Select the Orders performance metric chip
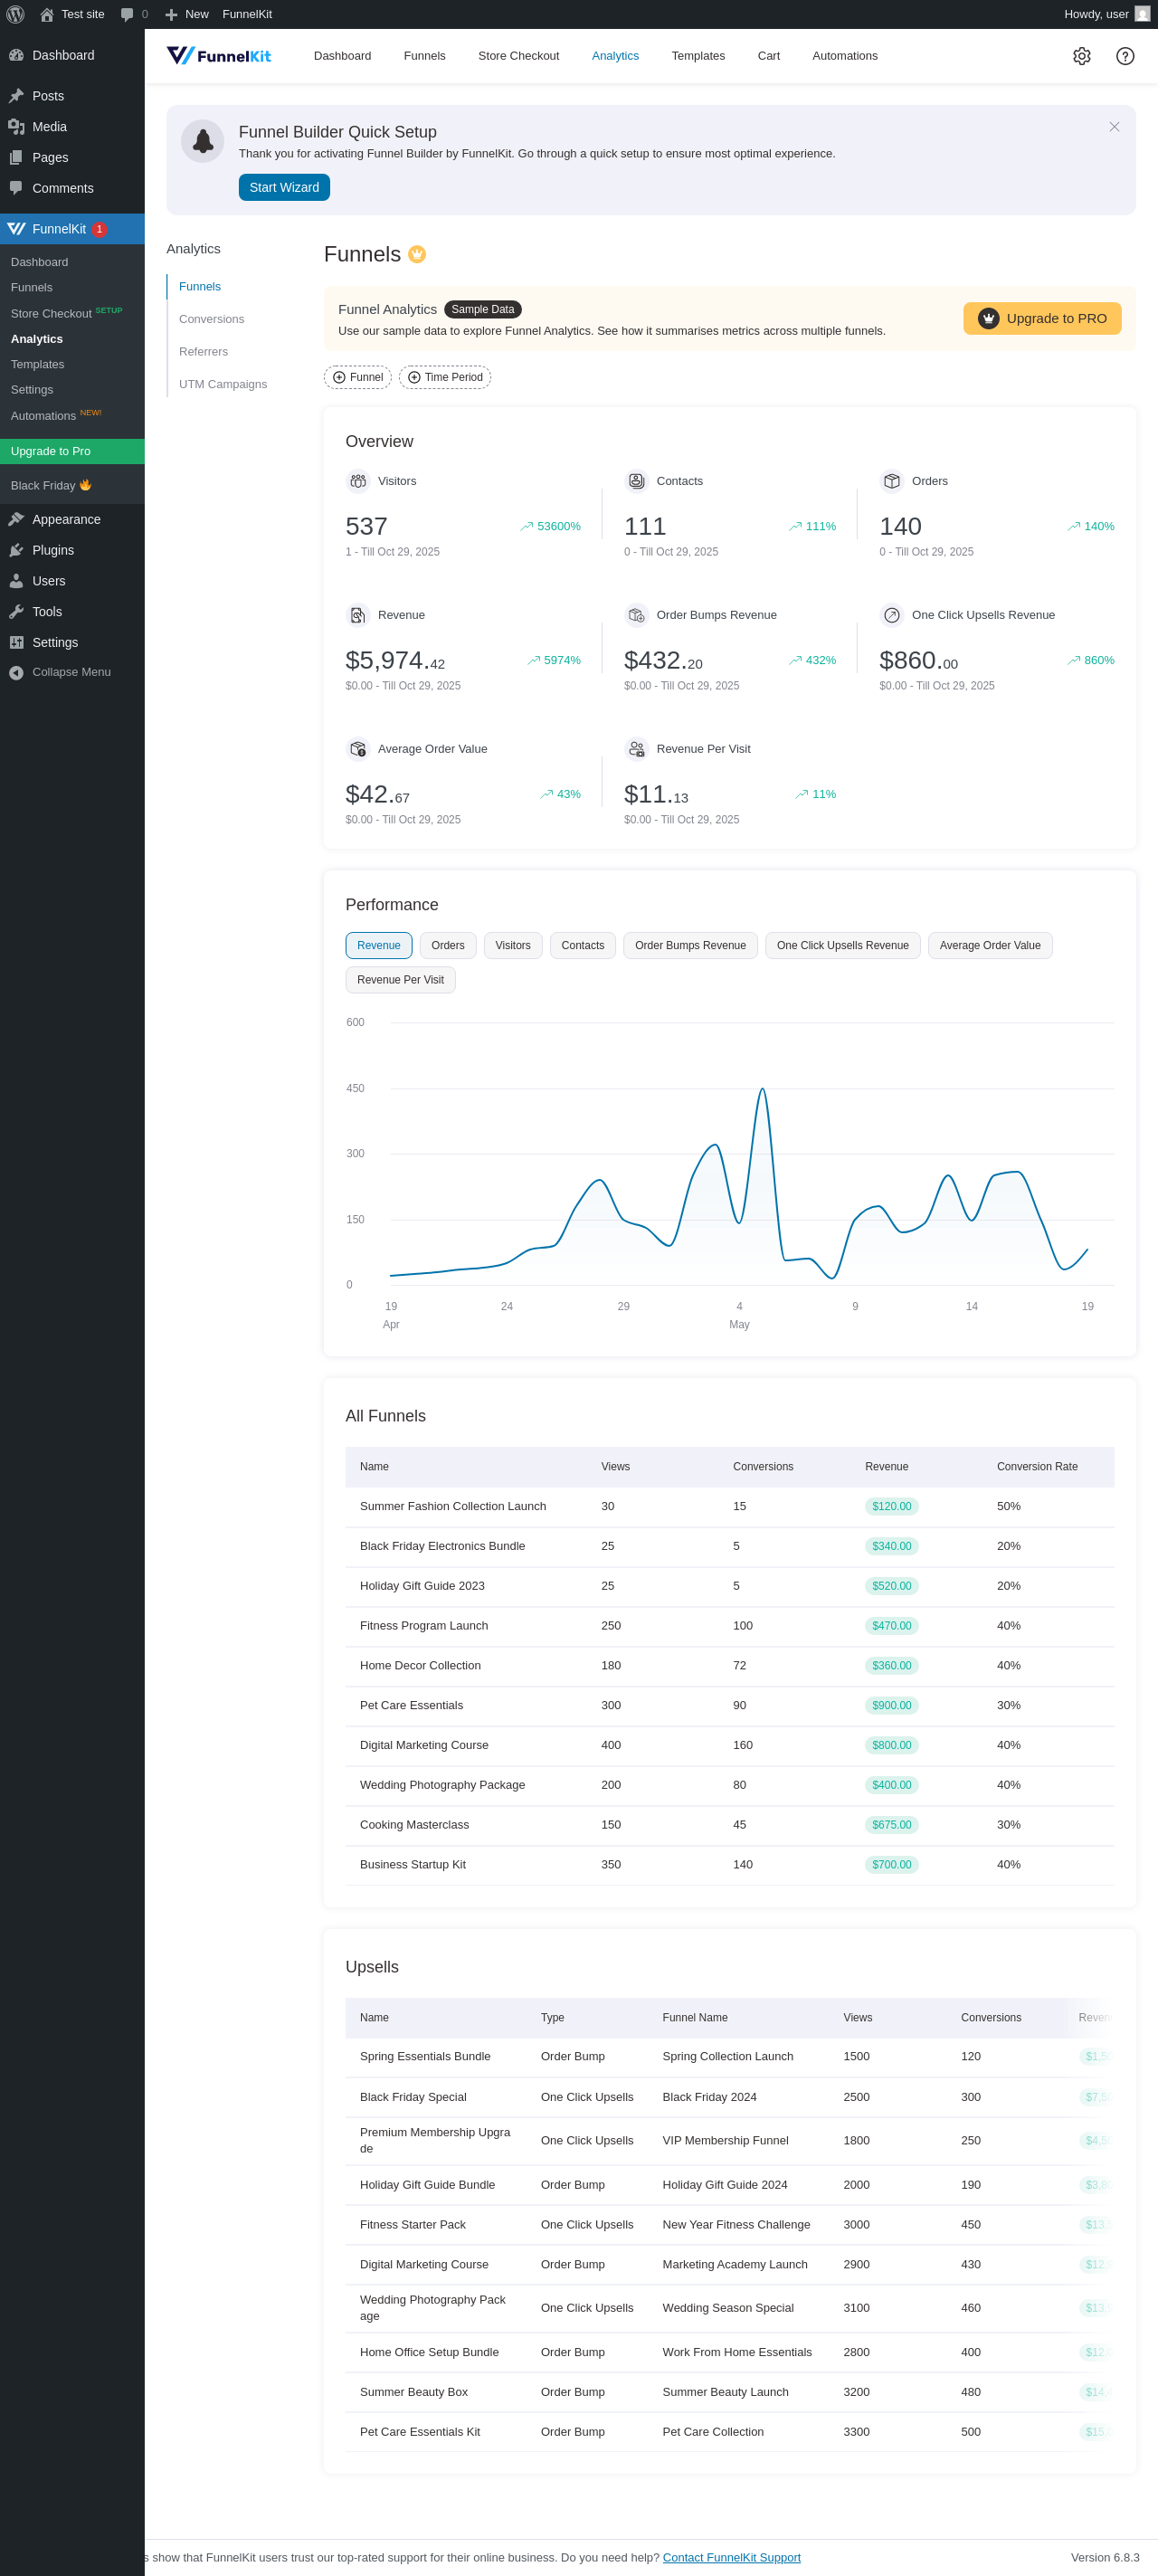Viewport: 1158px width, 2576px height. coord(447,945)
